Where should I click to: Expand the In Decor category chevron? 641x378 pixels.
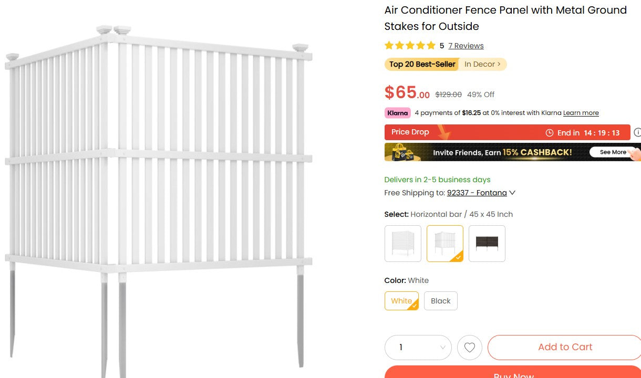499,64
